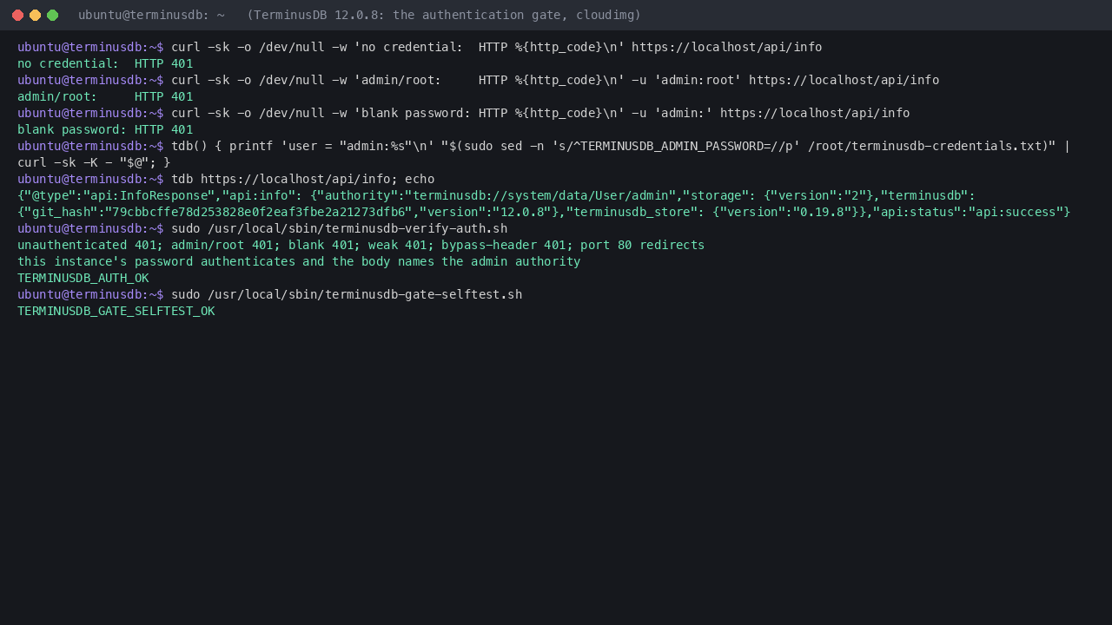The width and height of the screenshot is (1112, 625).
Task: Minimize the terminal using the yellow button
Action: click(35, 15)
